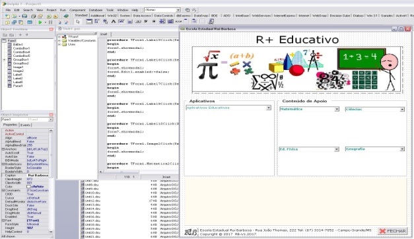
Task: Pick the Edit box palette component
Action: point(121,21)
